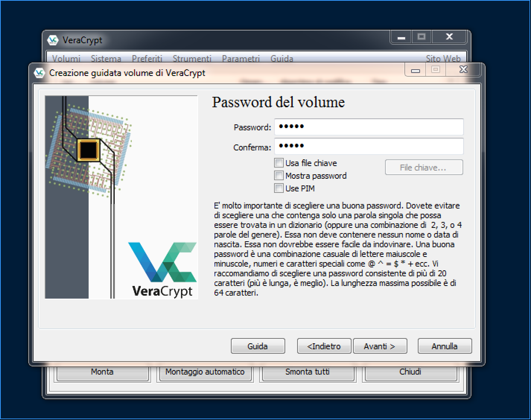
Task: Close the volume creation wizard window
Action: (463, 70)
